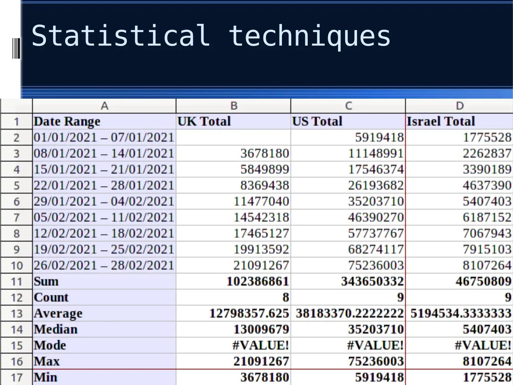Image resolution: width=513 pixels, height=385 pixels.
Task: Select US value 57737767
Action: [x=348, y=234]
